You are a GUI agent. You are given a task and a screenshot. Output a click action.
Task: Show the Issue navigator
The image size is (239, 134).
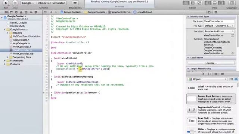click(x=21, y=12)
